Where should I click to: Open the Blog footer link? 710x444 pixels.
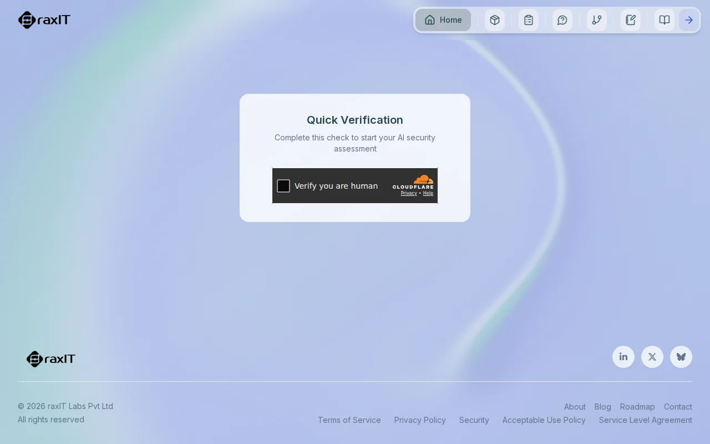coord(603,407)
